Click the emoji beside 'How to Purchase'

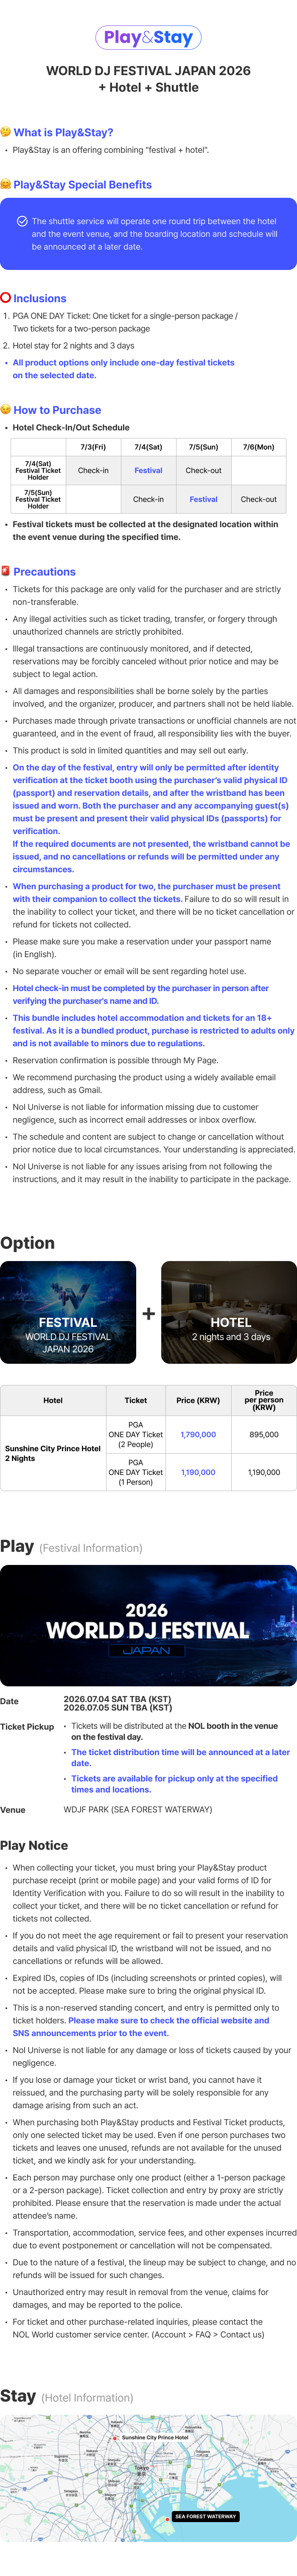click(x=6, y=410)
